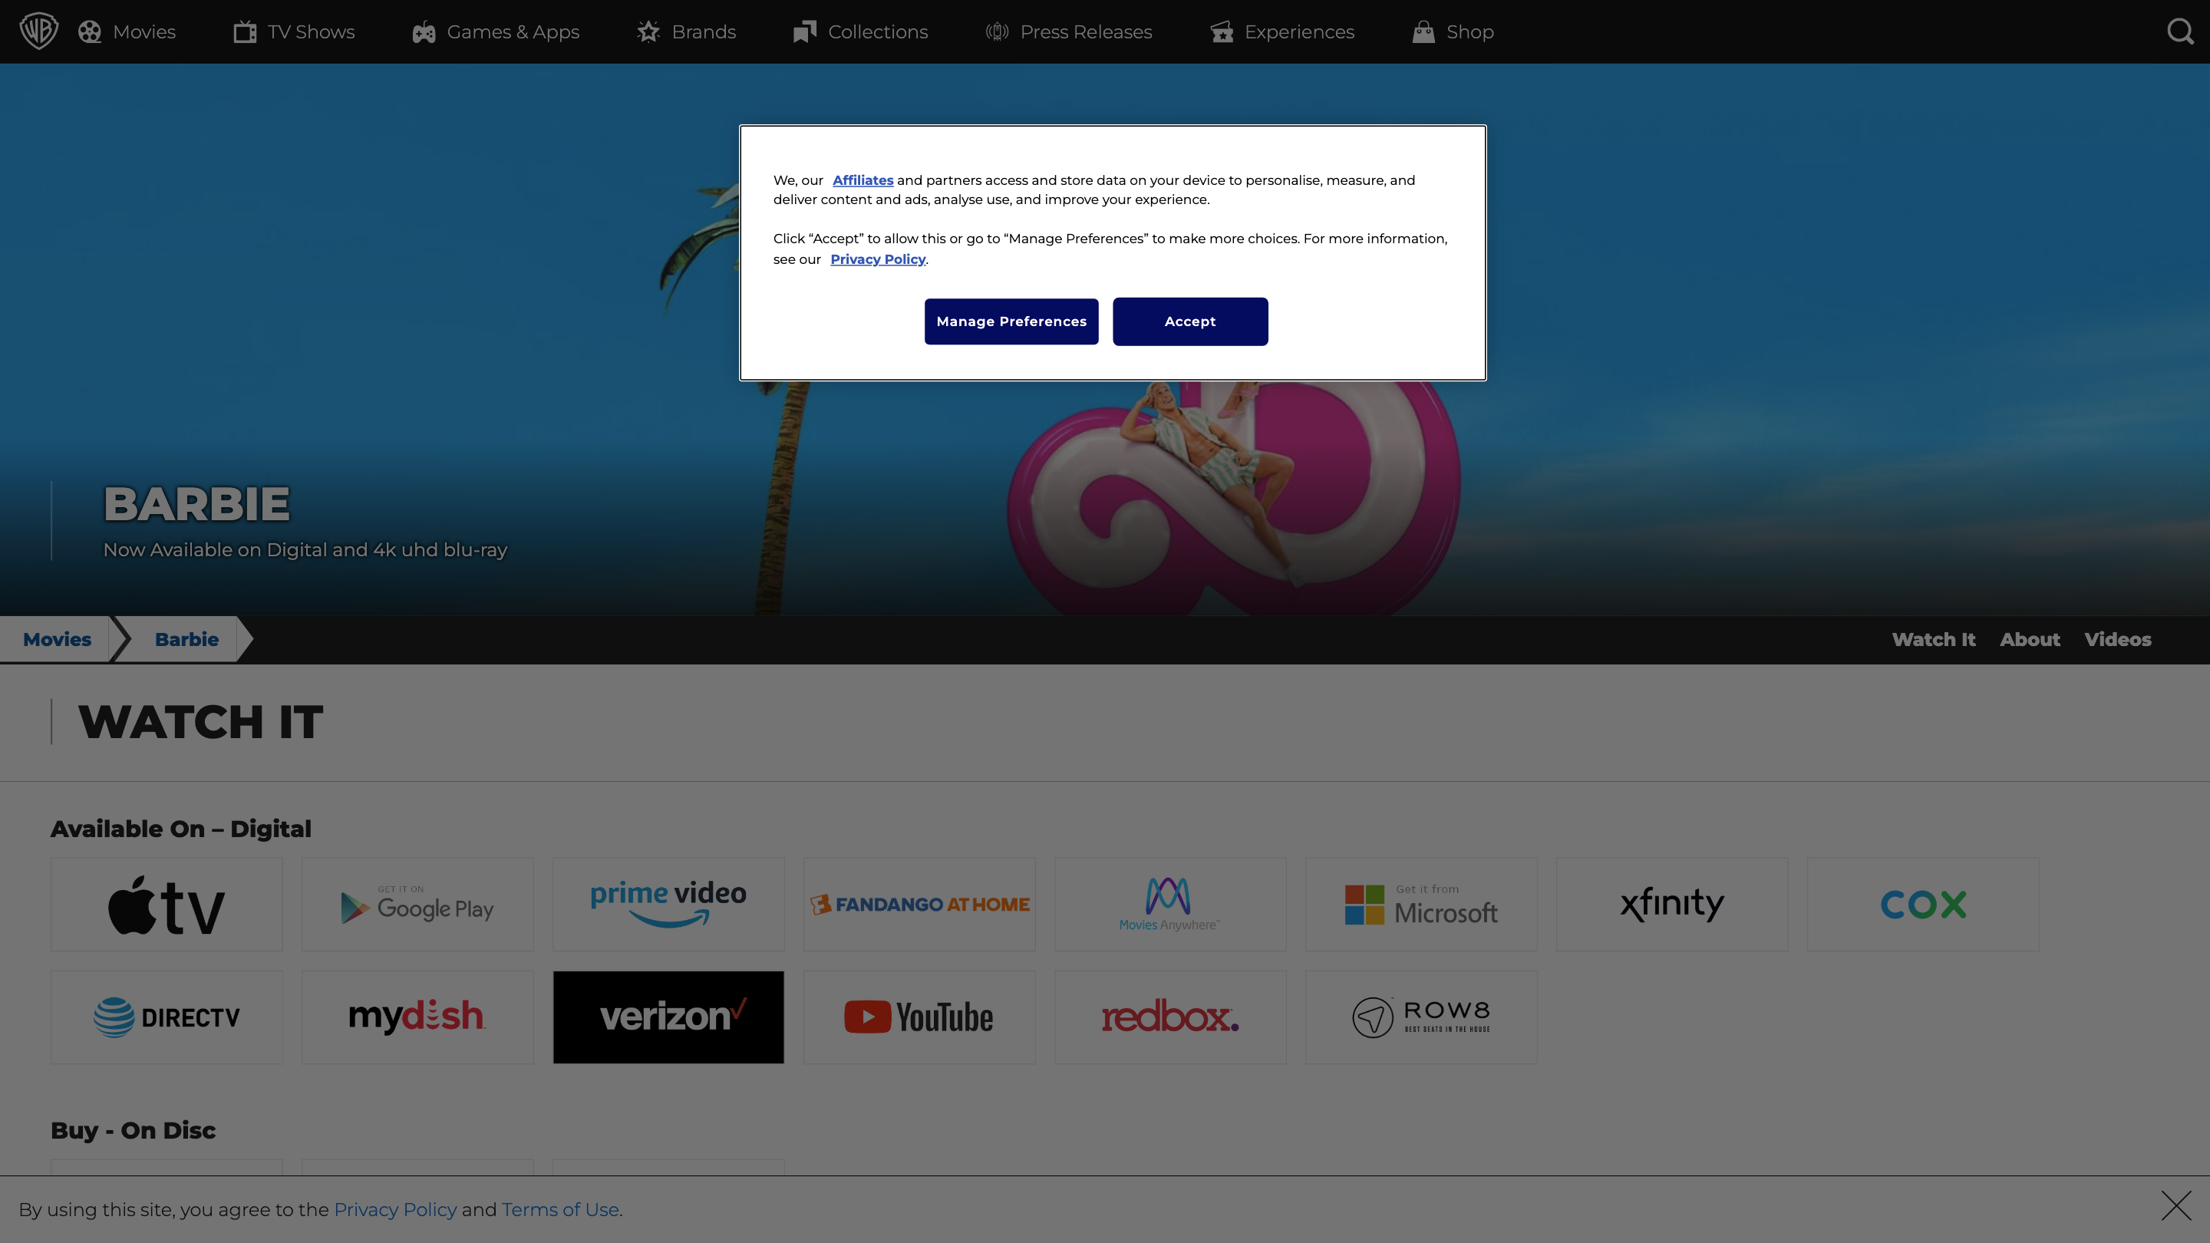
Task: Select the Movies Anywhere logo tile
Action: (1169, 904)
